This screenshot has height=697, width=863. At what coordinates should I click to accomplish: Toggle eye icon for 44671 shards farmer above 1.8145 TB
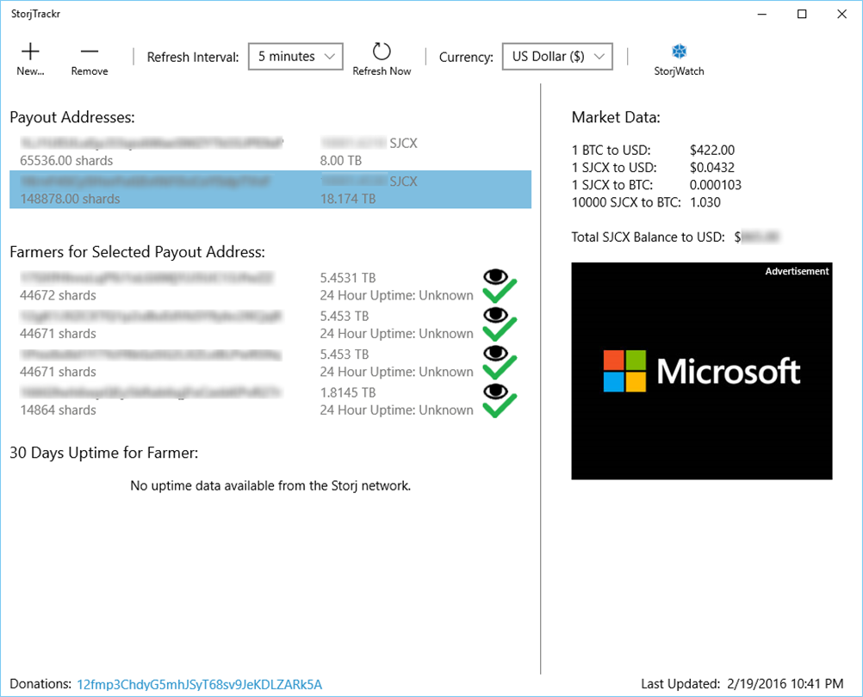click(496, 354)
